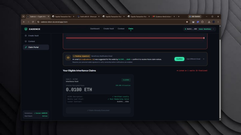Click Heartbeat Active status
The image size is (241, 135).
[x=36, y=116]
